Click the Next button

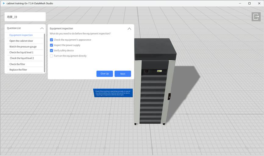point(123,74)
